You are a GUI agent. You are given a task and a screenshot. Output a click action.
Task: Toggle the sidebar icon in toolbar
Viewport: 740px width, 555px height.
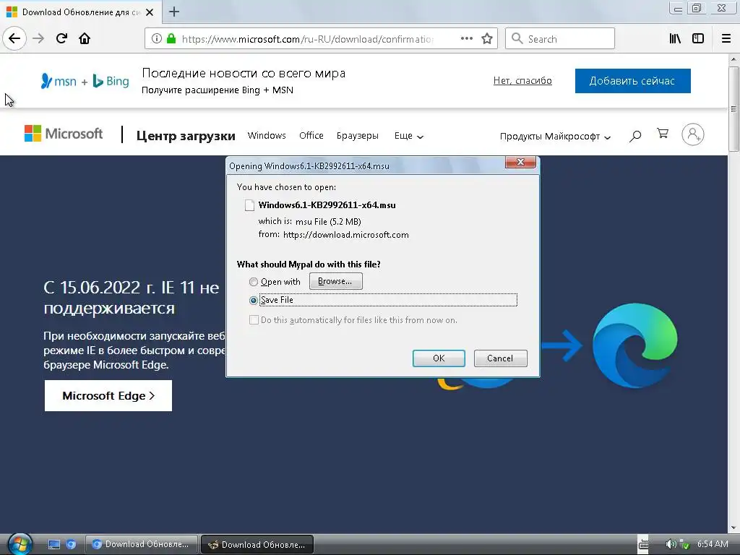698,38
